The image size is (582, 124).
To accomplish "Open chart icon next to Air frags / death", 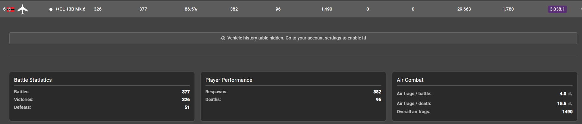I will [570, 104].
